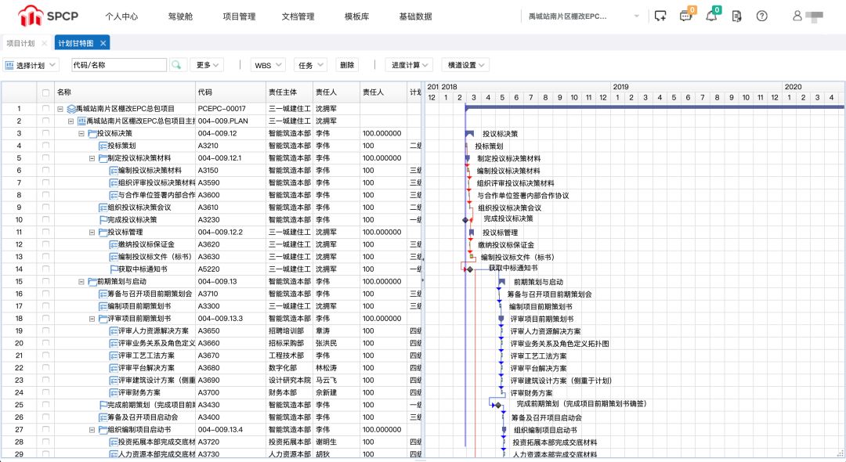The width and height of the screenshot is (846, 462).
Task: Open the 文档管理 menu
Action: tap(298, 16)
